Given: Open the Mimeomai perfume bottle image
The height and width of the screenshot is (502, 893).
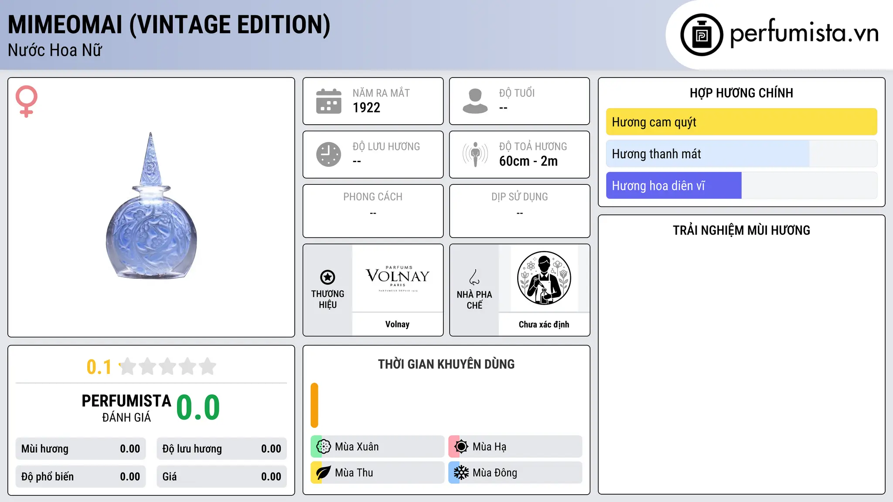Looking at the screenshot, I should click(151, 206).
